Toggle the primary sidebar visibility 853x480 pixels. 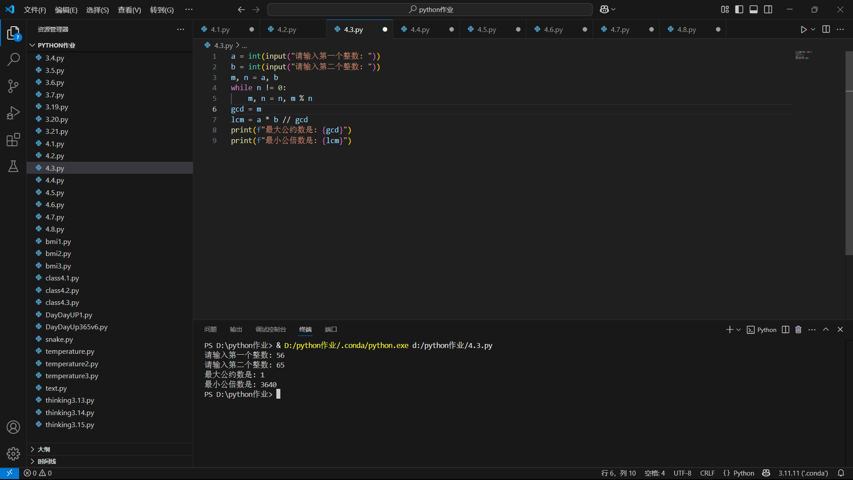739,9
